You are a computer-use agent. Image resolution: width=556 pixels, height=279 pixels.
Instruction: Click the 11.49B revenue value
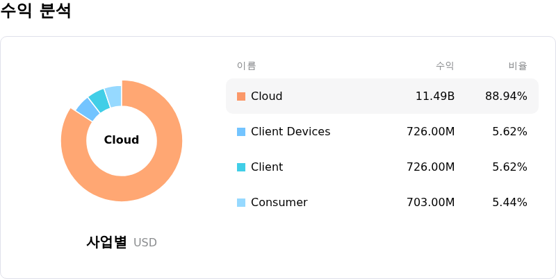pos(435,96)
